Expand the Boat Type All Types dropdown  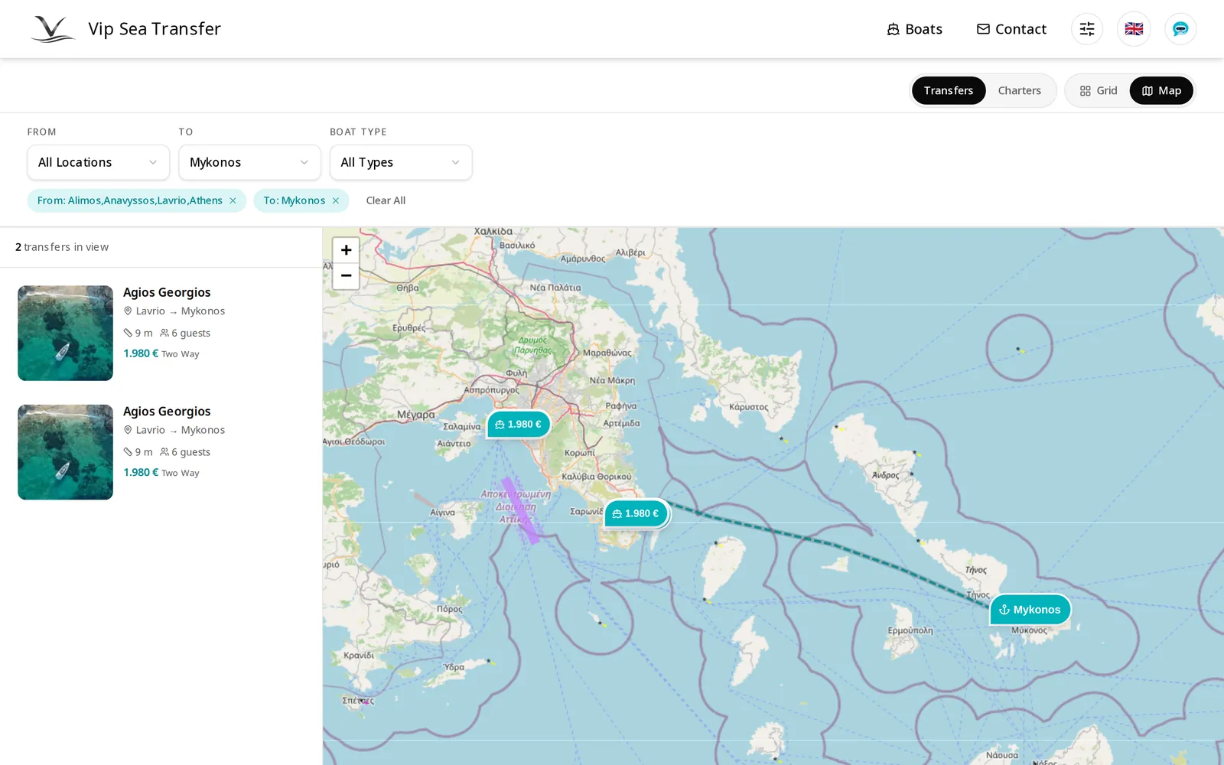click(401, 162)
